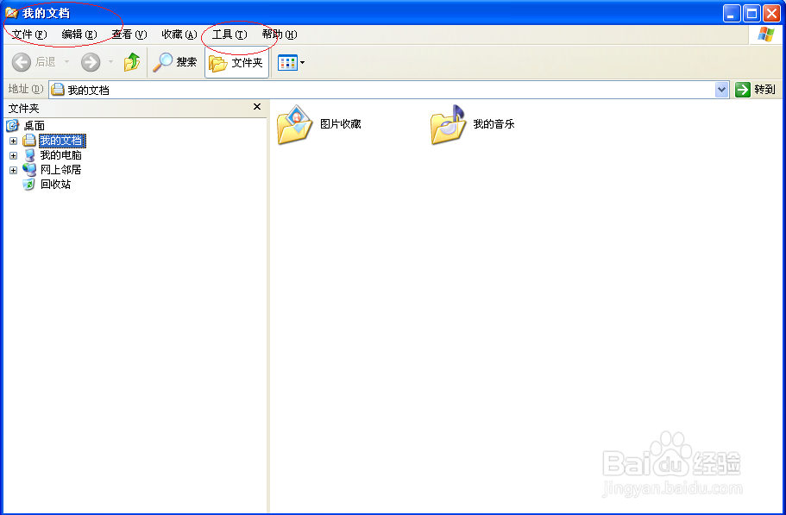Viewport: 786px width, 515px height.
Task: Open the 我的音乐 folder icon
Action: click(x=447, y=123)
